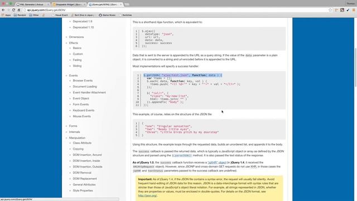Open the Keyboard Events link
Screen dimensions: 357x201
coord(83,111)
